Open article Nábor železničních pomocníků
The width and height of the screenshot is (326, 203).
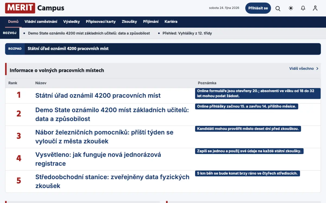[x=104, y=137]
